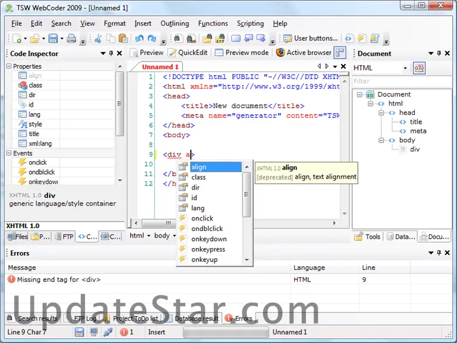Click the Find binoculars icon

point(178,39)
